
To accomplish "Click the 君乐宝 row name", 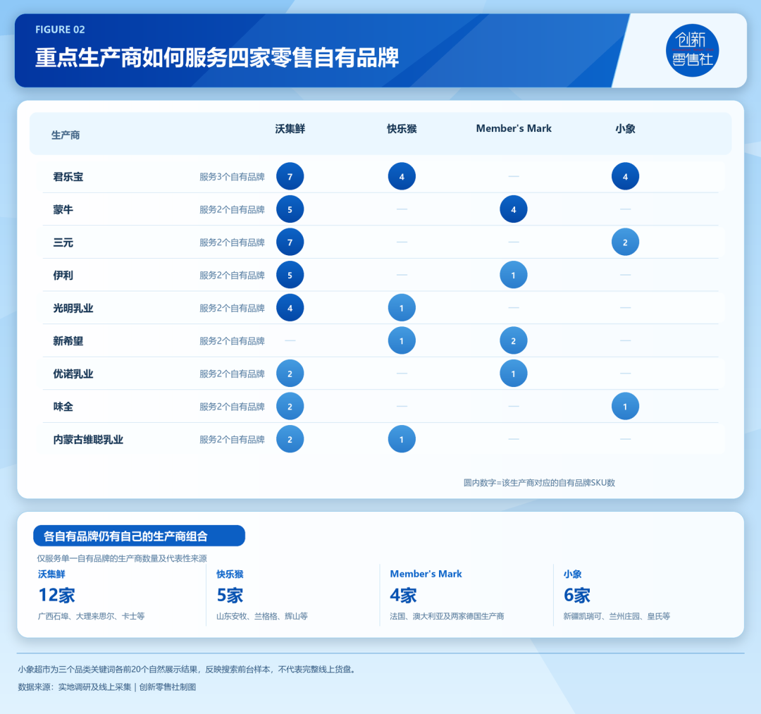I will pyautogui.click(x=68, y=177).
